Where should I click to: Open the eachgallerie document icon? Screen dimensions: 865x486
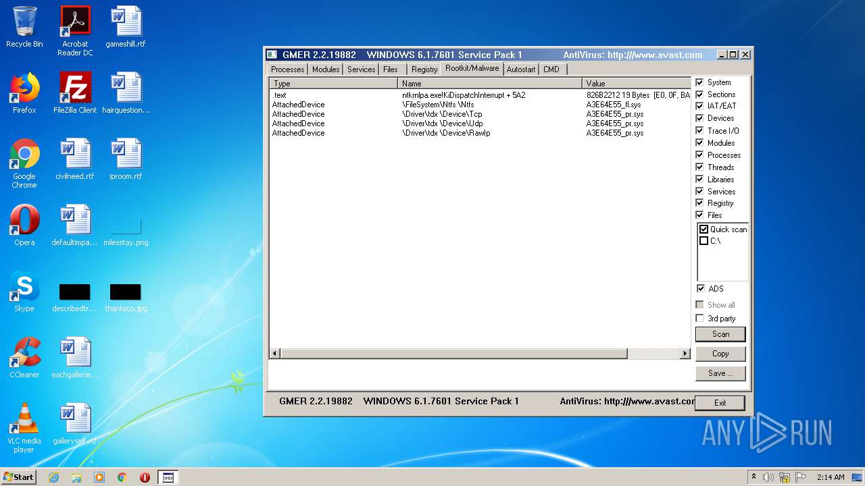75,358
